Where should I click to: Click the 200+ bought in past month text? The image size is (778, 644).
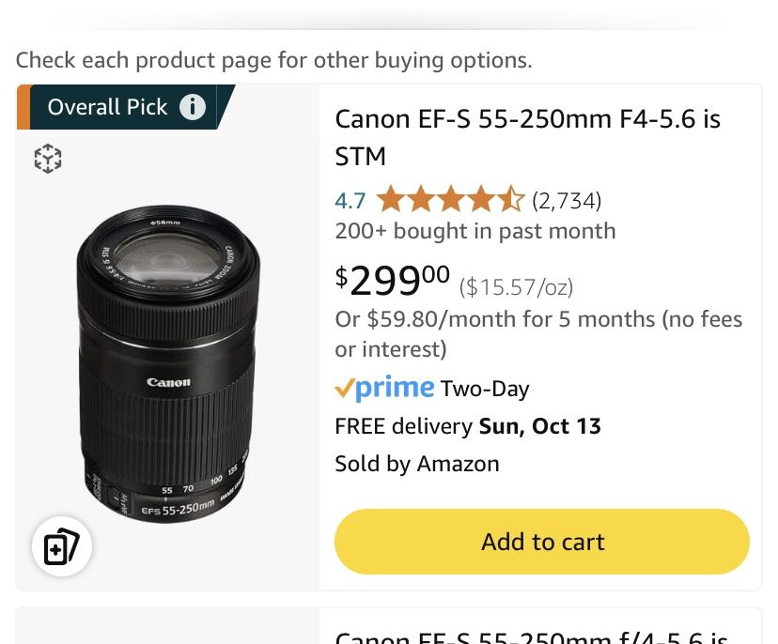475,231
